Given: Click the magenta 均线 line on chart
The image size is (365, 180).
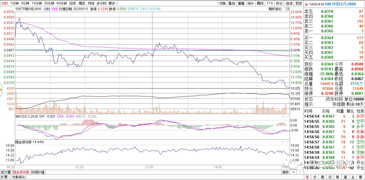Looking at the screenshot, I should pyautogui.click(x=101, y=47).
